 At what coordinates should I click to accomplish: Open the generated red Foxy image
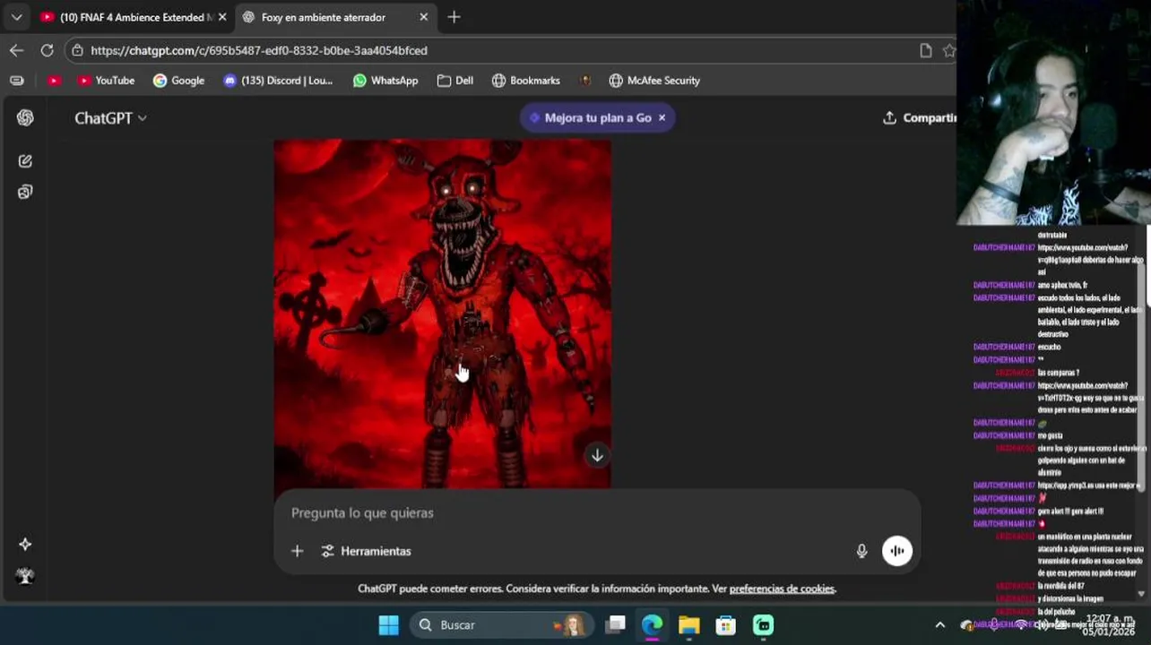(x=443, y=314)
